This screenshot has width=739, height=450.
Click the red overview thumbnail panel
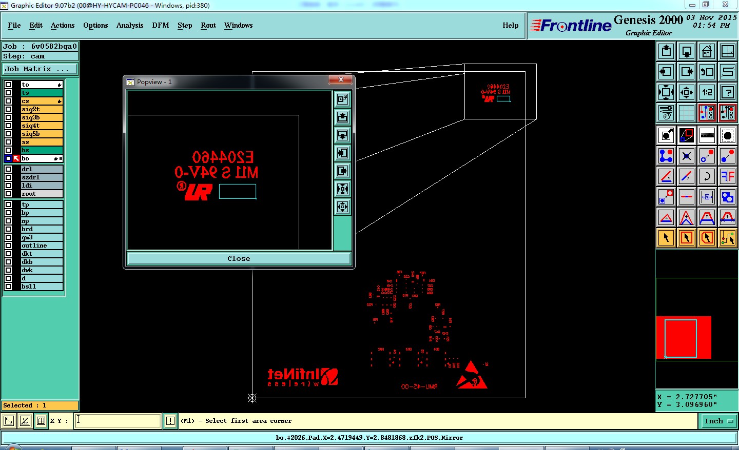[684, 337]
